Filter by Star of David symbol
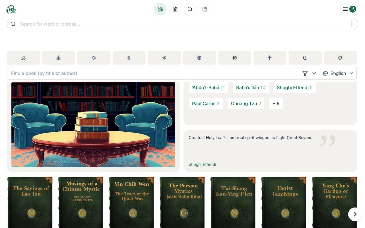The height and width of the screenshot is (228, 365). pos(94,58)
